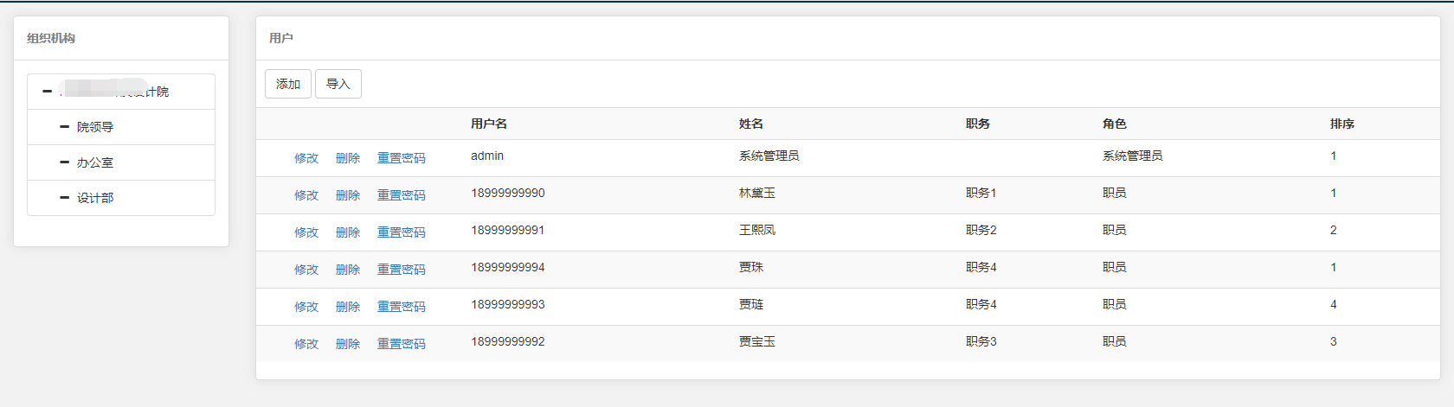Reset password for admin account
The height and width of the screenshot is (407, 1454).
point(401,158)
